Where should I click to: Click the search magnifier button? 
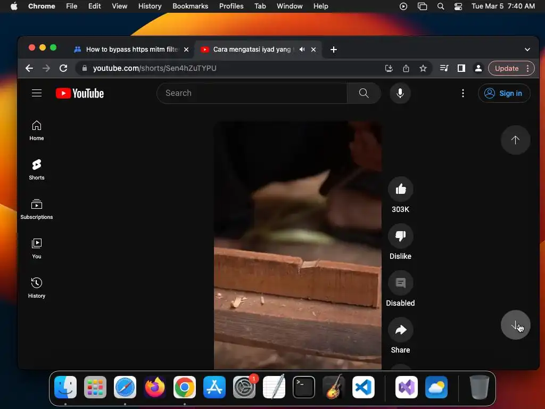364,93
